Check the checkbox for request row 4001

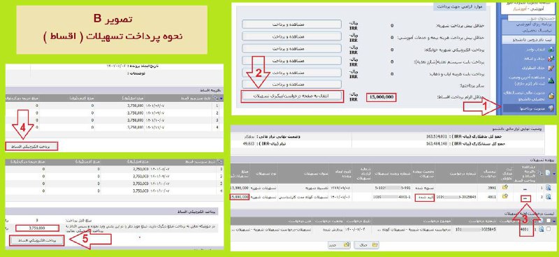pos(549,229)
